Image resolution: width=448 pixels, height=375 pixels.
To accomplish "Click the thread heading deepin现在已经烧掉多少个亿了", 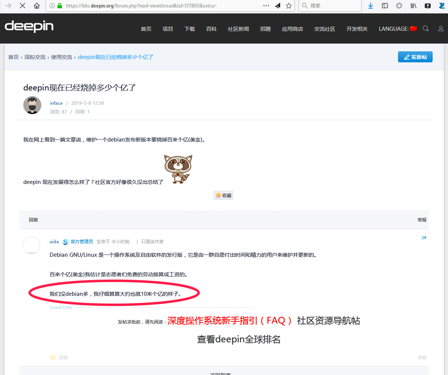I will coord(80,87).
